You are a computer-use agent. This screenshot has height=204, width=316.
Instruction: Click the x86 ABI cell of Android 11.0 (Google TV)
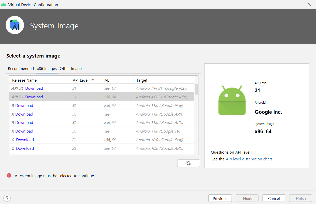(x=118, y=131)
